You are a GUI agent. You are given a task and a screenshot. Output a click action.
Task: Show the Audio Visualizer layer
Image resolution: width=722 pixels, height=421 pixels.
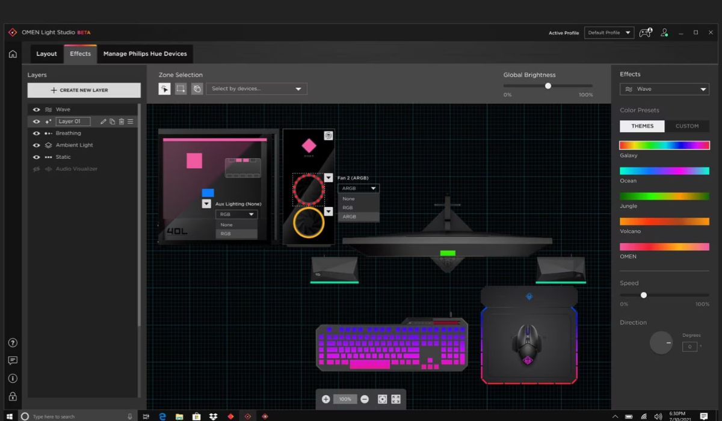(x=36, y=169)
